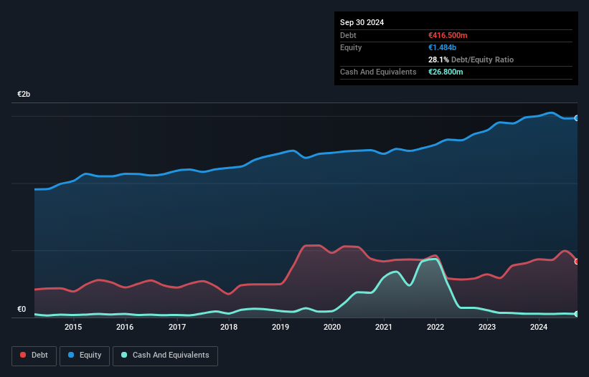Click the Cash And Equivalents tooltip label
The height and width of the screenshot is (377, 589).
[x=378, y=72]
